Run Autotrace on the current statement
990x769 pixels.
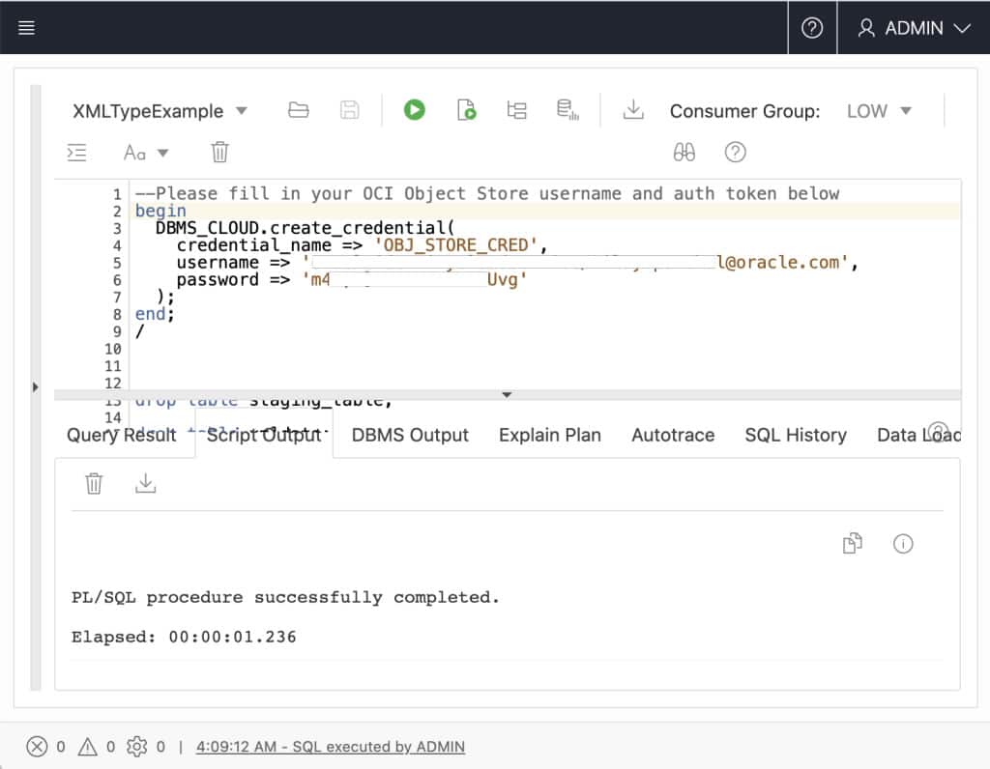tap(568, 110)
